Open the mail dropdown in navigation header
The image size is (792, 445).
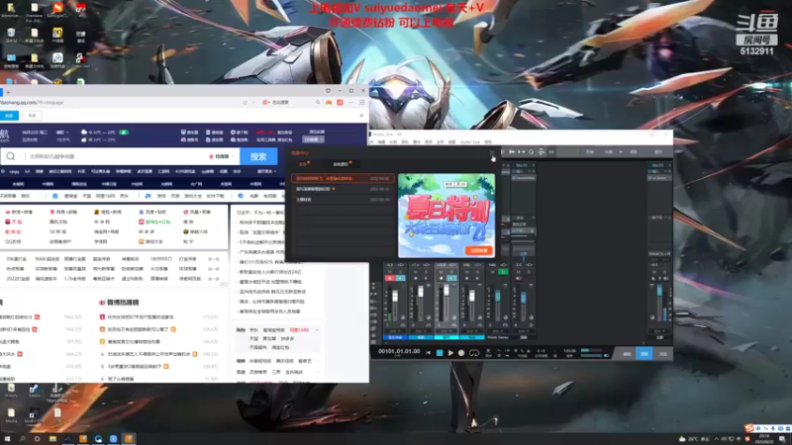(x=313, y=139)
